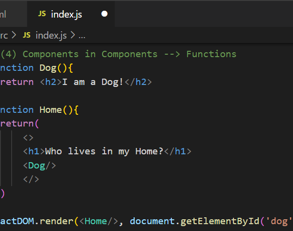Click the <Dog/> component tag inside Home
Screen dimensions: 293x231
click(x=39, y=166)
